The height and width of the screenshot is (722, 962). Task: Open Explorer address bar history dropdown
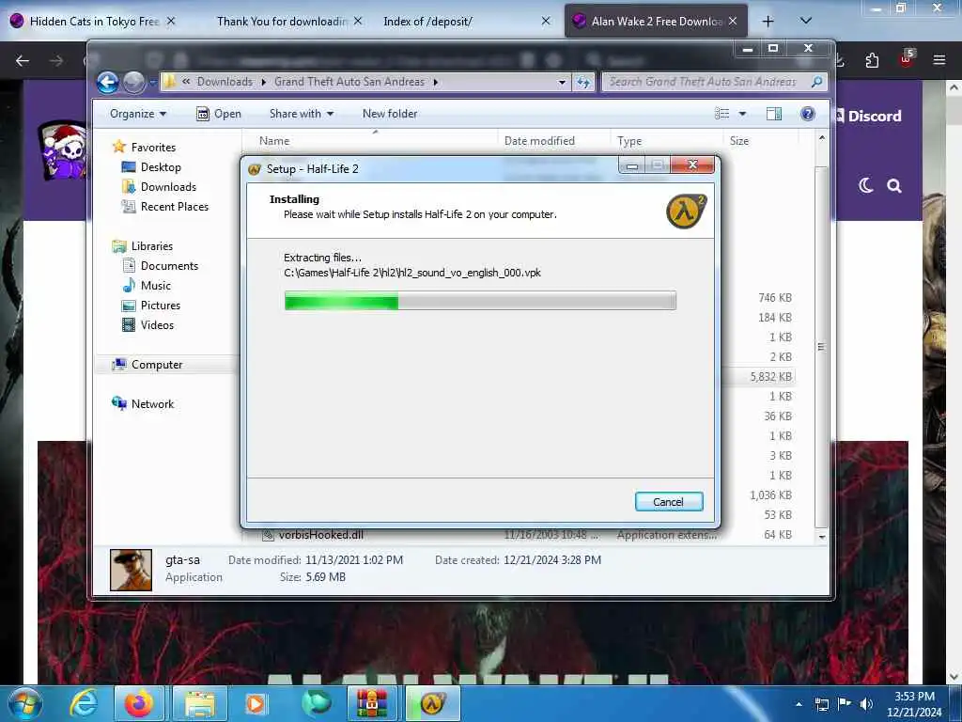(x=562, y=82)
